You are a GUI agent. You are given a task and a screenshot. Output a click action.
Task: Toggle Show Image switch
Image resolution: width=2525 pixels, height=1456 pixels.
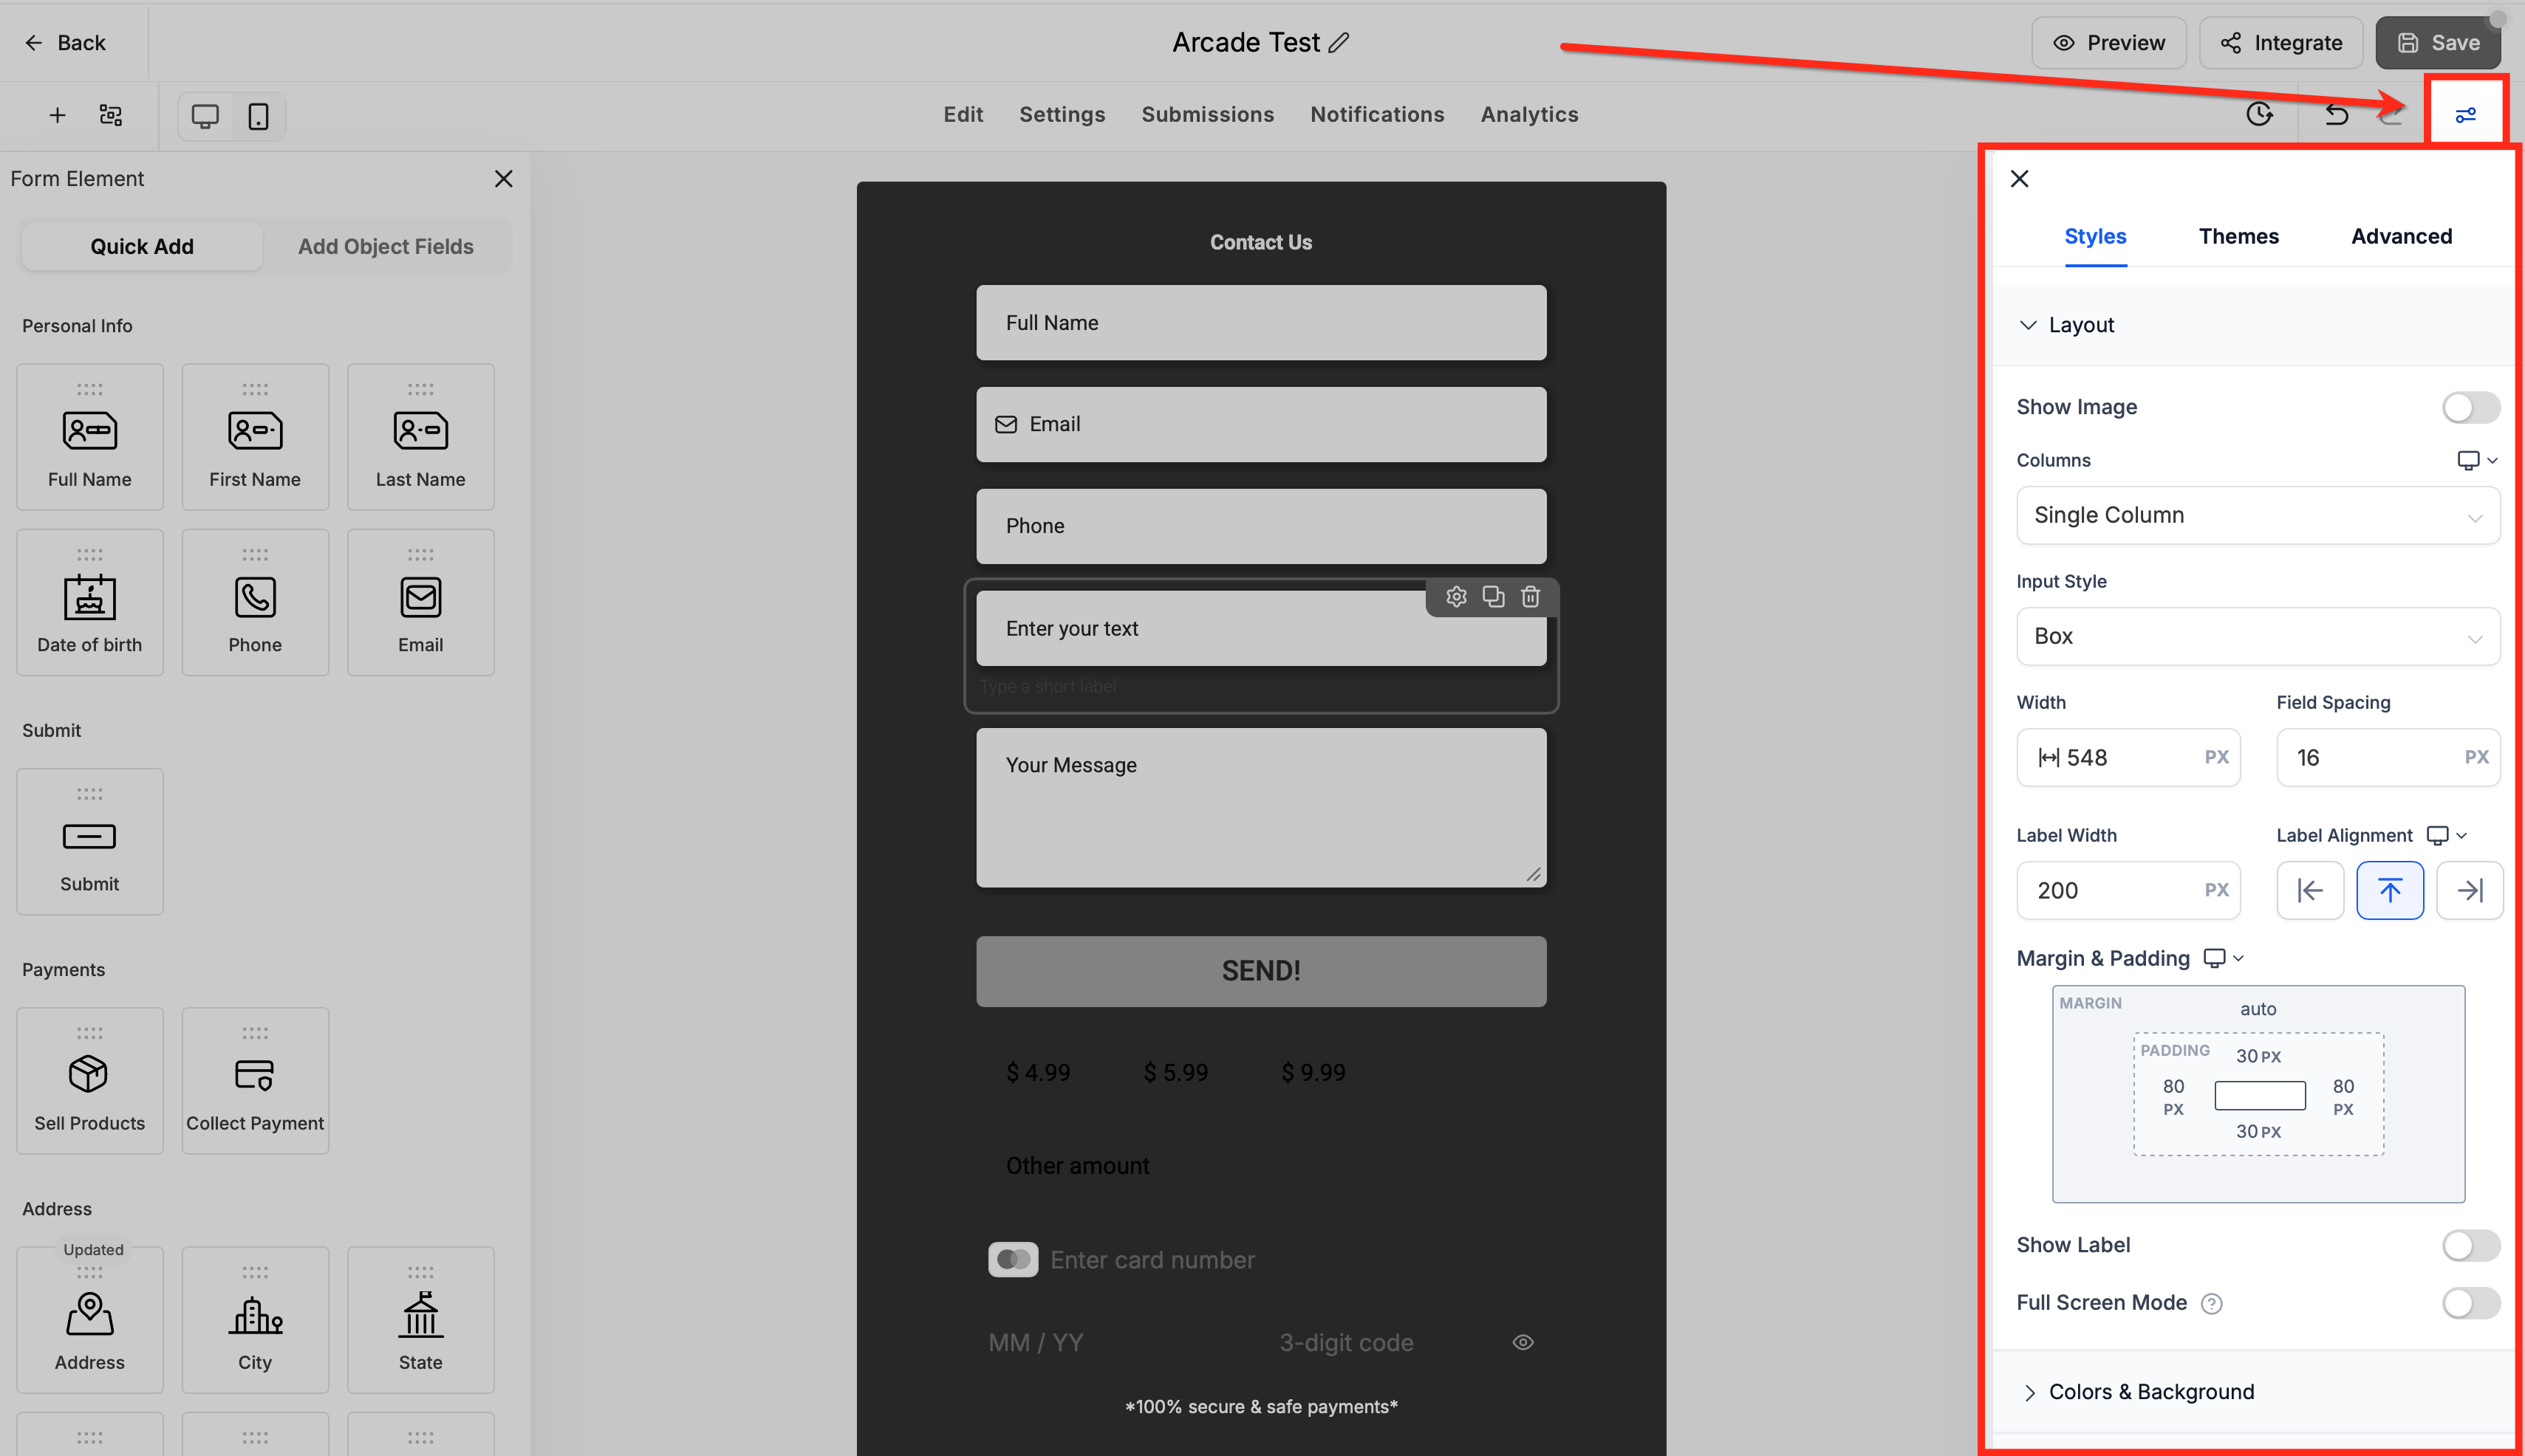point(2471,407)
